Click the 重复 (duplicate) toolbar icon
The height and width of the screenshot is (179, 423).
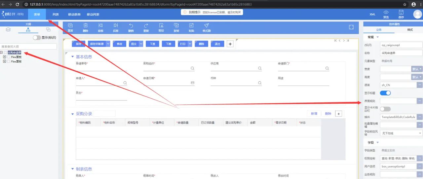(70, 25)
